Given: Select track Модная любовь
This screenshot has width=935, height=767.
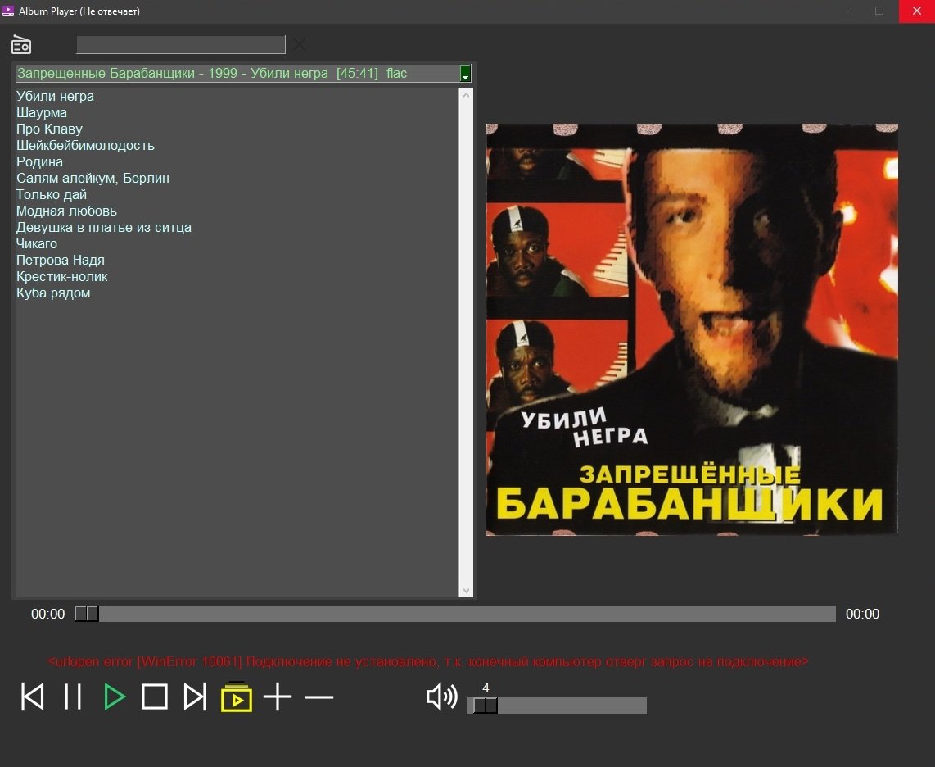Looking at the screenshot, I should click(x=67, y=211).
